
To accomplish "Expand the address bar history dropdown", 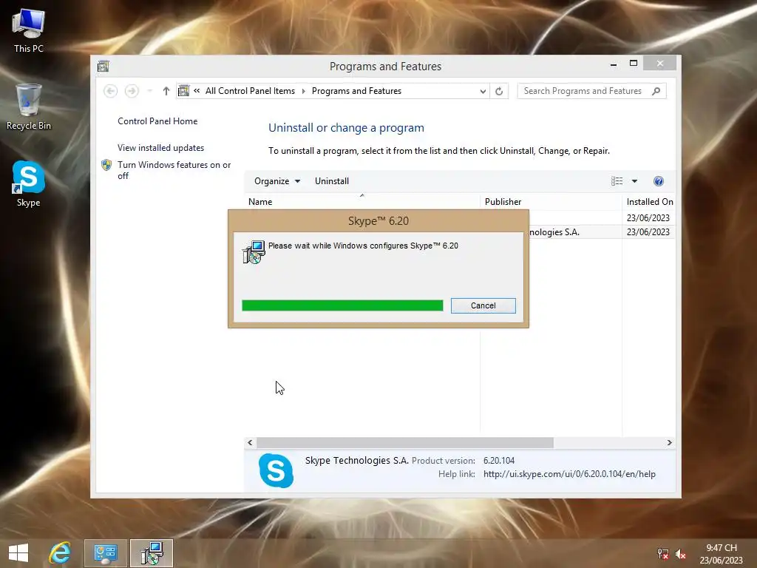I will 482,91.
